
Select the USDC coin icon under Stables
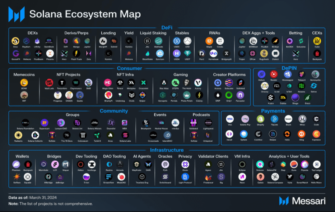[177, 41]
